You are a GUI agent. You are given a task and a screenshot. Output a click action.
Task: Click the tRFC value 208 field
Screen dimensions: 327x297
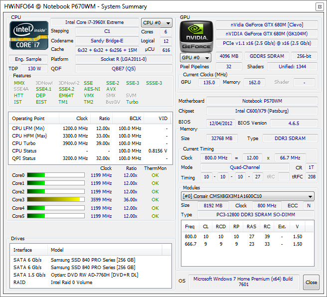tap(312, 177)
